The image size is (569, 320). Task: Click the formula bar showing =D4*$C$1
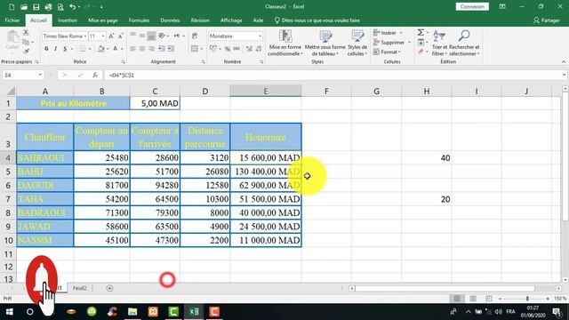(x=332, y=75)
